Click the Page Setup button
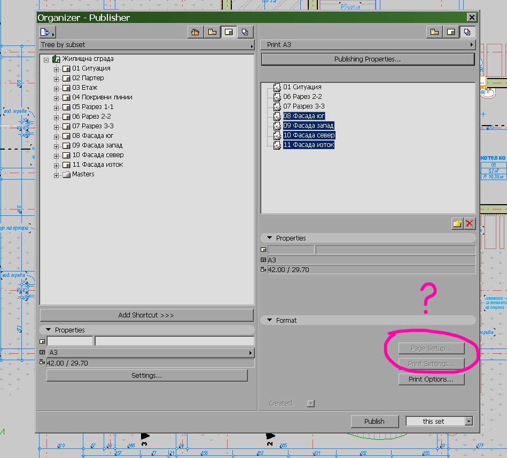Screen dimensions: 507x458 click(431, 348)
